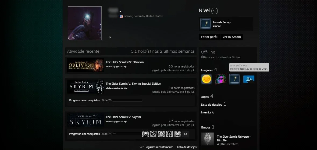The width and height of the screenshot is (317, 150).
Task: Open the Lista de desejos footer link
Action: pyautogui.click(x=187, y=147)
